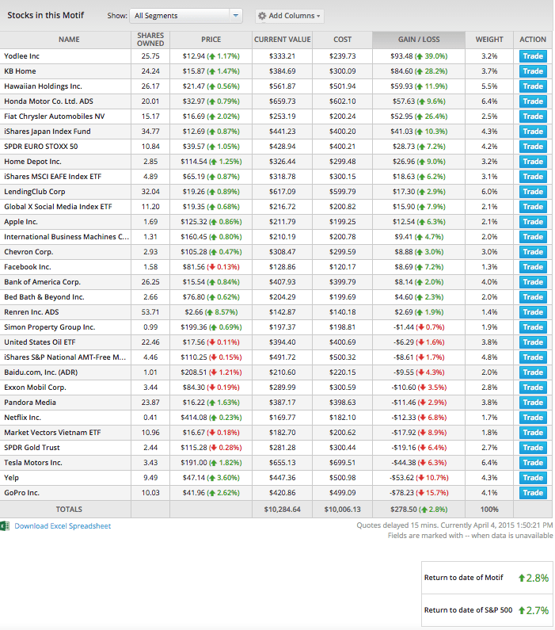555x630 pixels.
Task: Click Trade for GoPro Inc.
Action: point(533,493)
